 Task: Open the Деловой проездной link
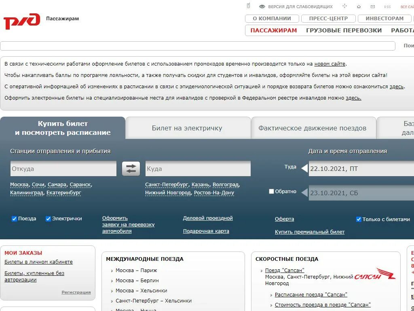[208, 218]
